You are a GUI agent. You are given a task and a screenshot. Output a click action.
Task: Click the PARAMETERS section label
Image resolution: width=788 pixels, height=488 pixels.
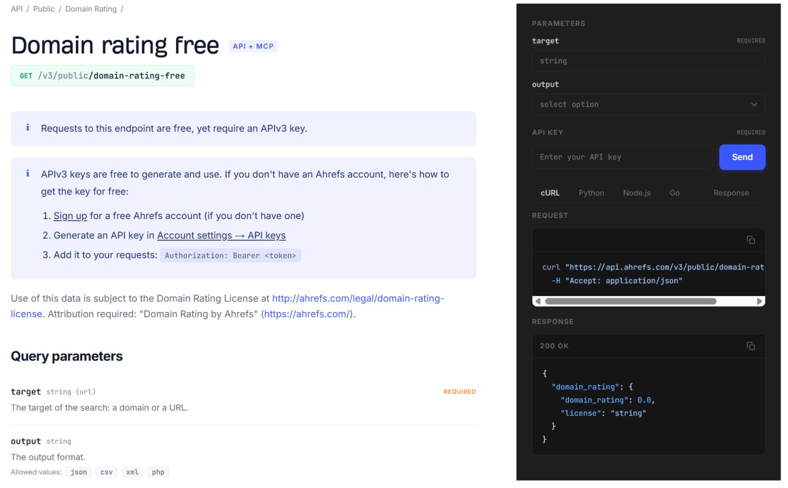click(558, 23)
